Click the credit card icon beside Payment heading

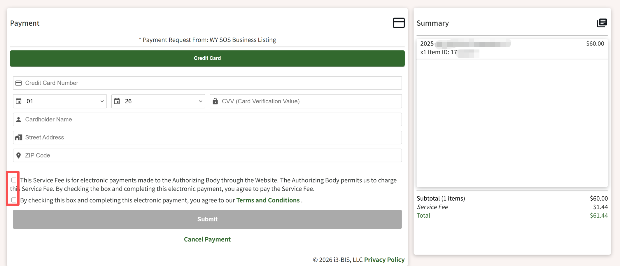399,23
